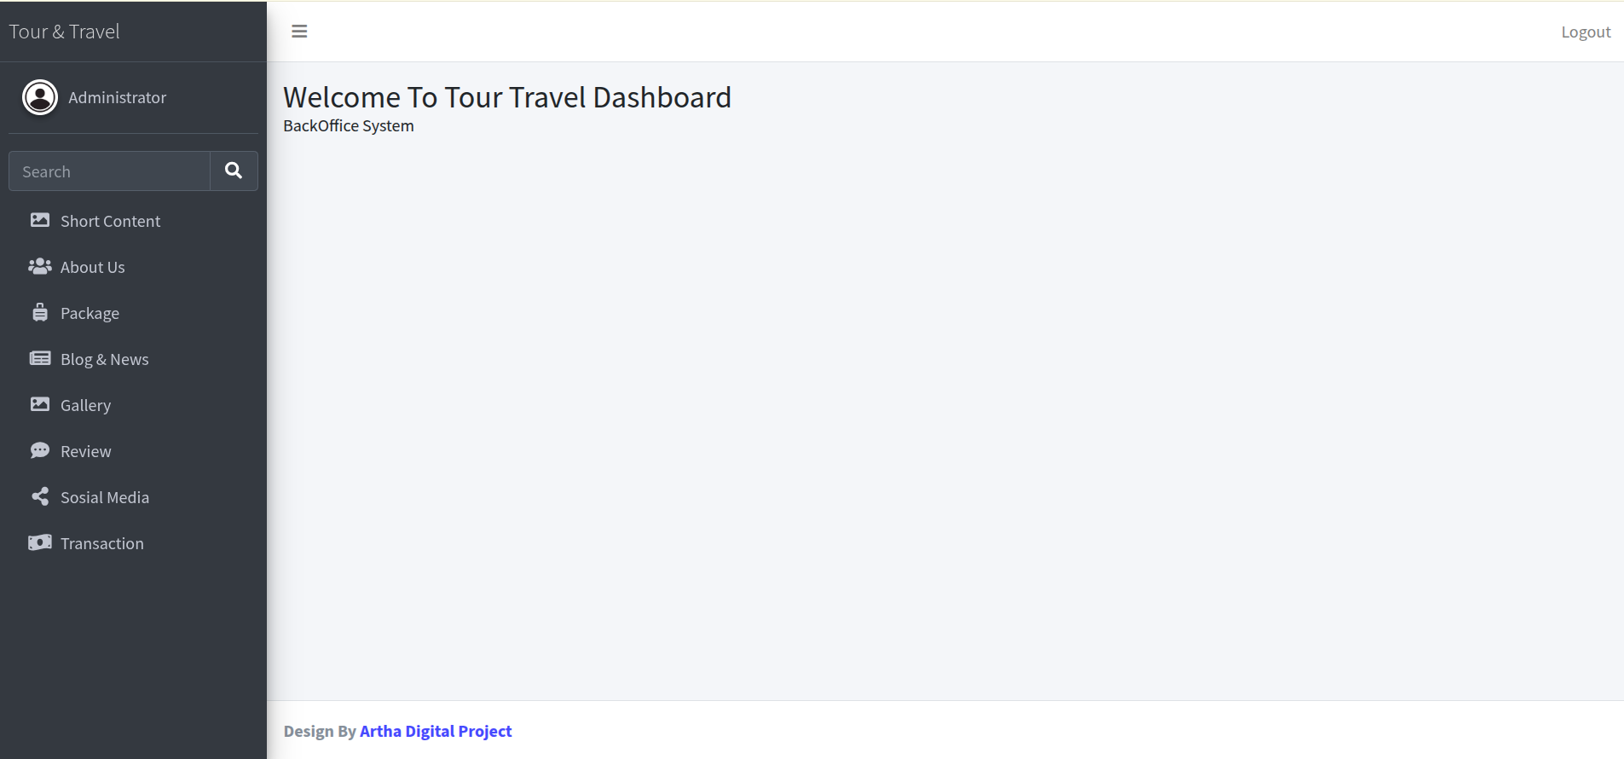Open the Administrator profile name link

point(117,97)
